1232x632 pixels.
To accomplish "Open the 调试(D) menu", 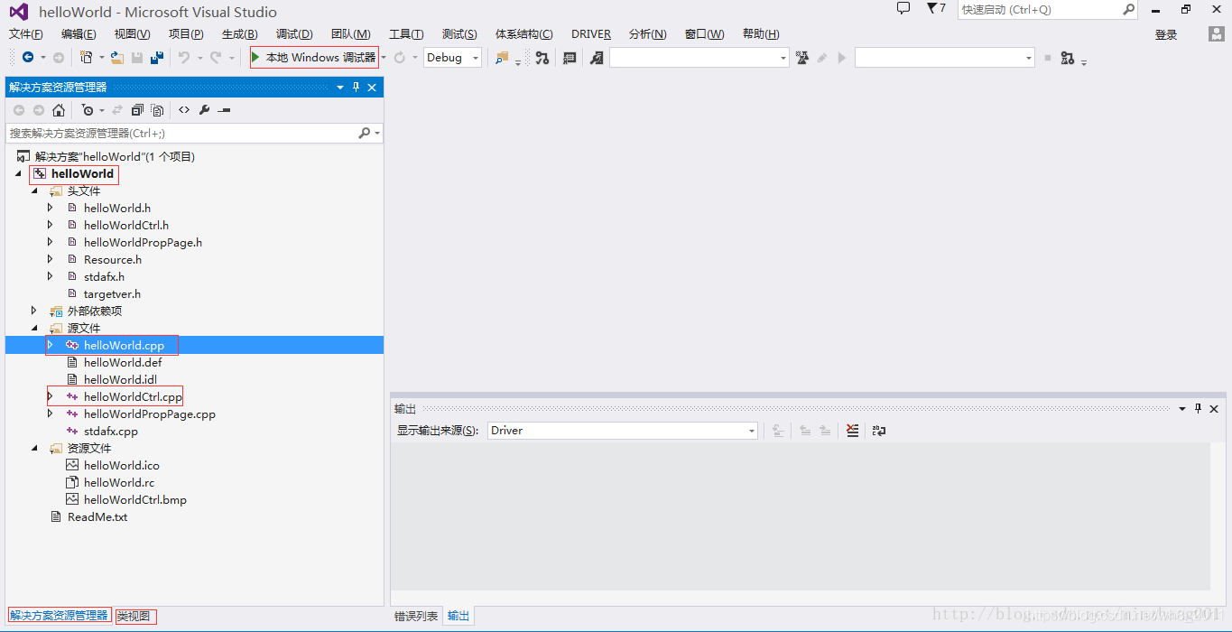I will 294,34.
